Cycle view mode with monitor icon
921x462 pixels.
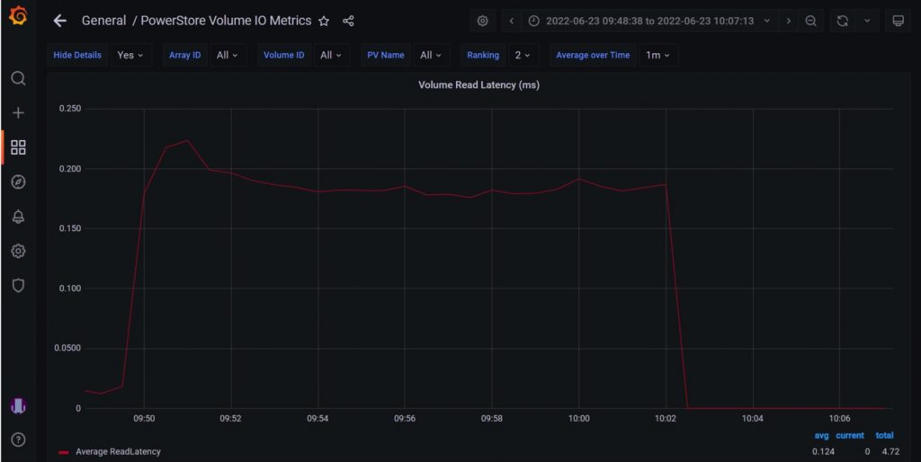click(x=899, y=22)
